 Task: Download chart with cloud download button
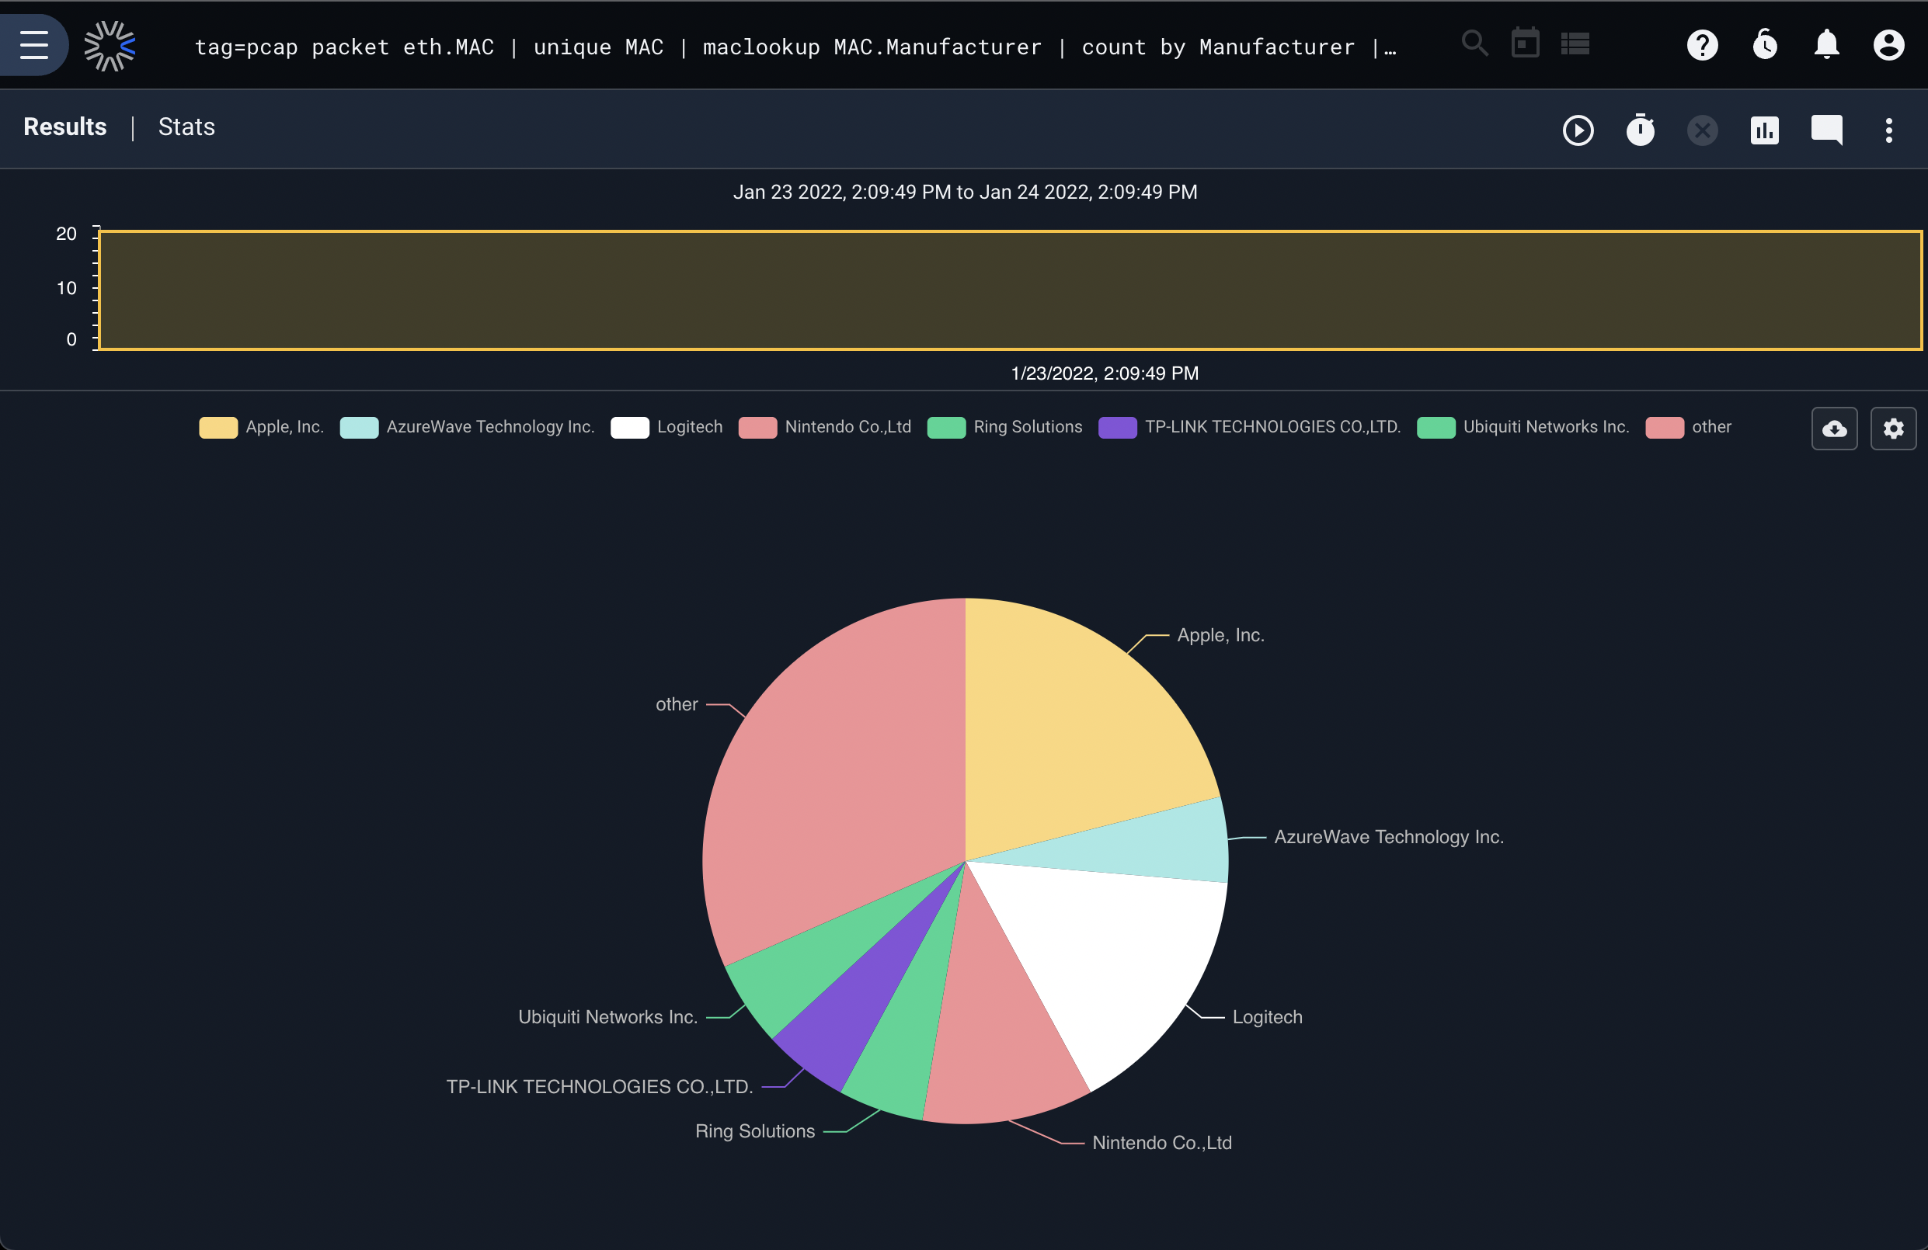click(1834, 429)
